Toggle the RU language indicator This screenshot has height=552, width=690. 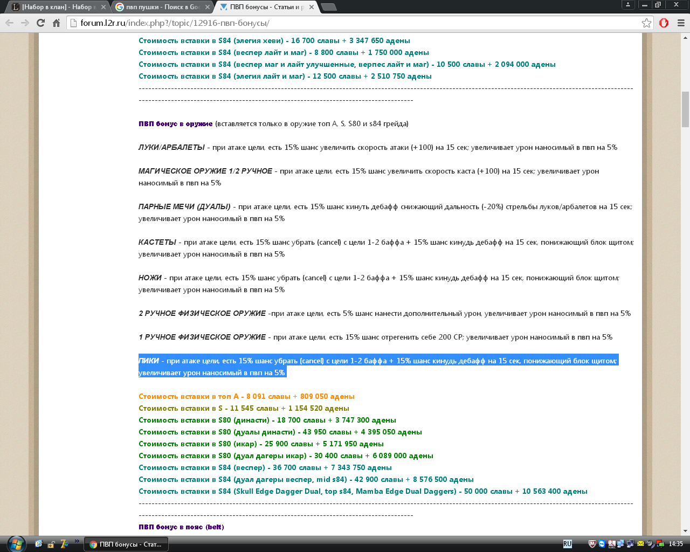567,544
